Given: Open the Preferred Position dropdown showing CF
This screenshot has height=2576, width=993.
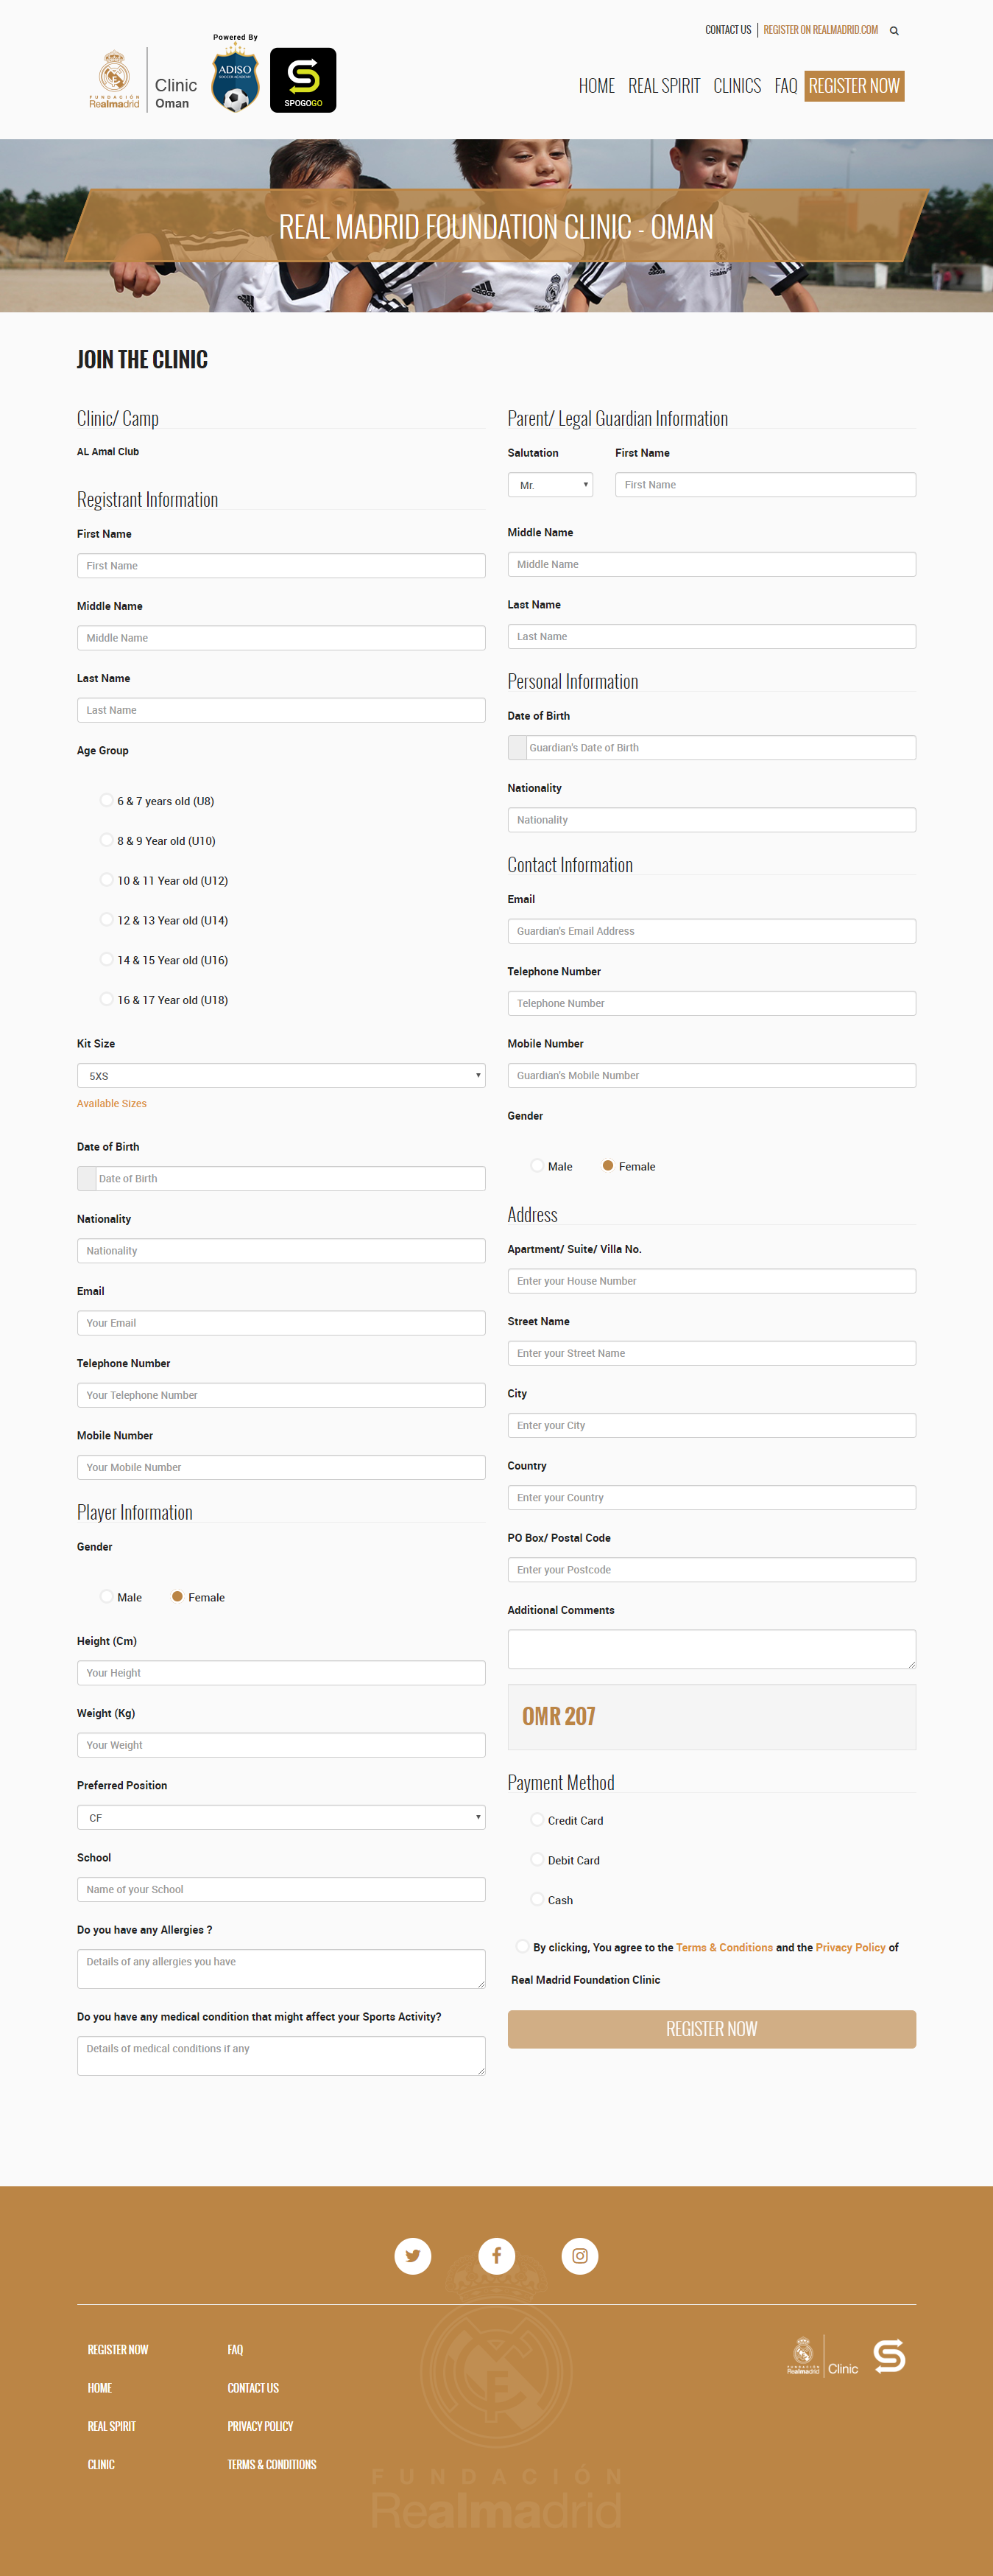Looking at the screenshot, I should 280,1817.
